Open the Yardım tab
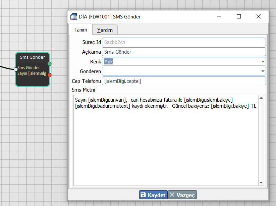This screenshot has width=276, height=206. click(105, 30)
